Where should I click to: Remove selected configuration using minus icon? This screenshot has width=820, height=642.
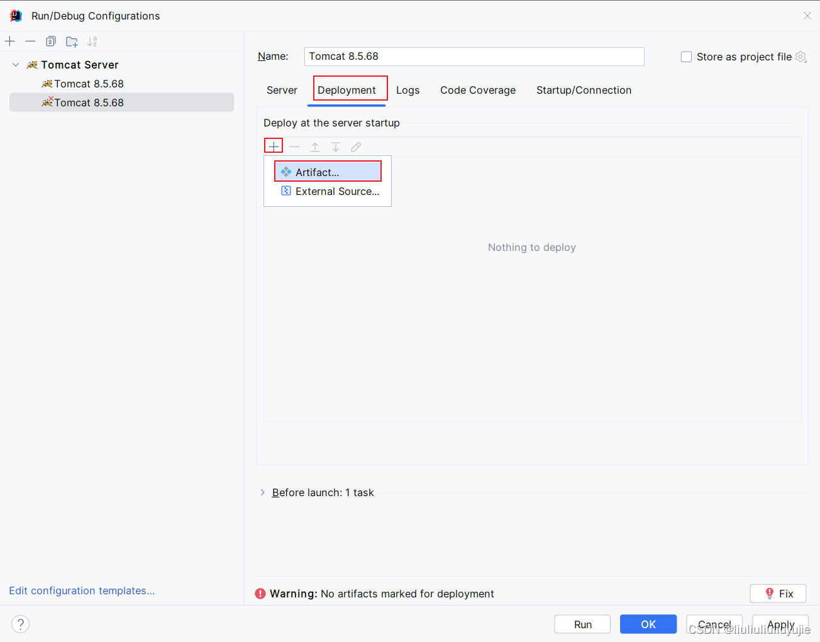pos(30,42)
